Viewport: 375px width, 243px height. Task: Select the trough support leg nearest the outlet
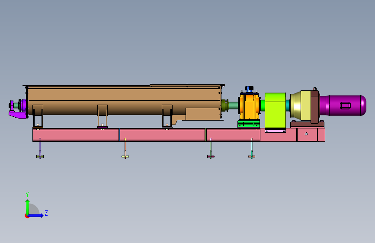[167, 116]
